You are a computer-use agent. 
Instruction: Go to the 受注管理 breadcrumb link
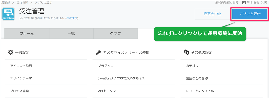[23, 3]
